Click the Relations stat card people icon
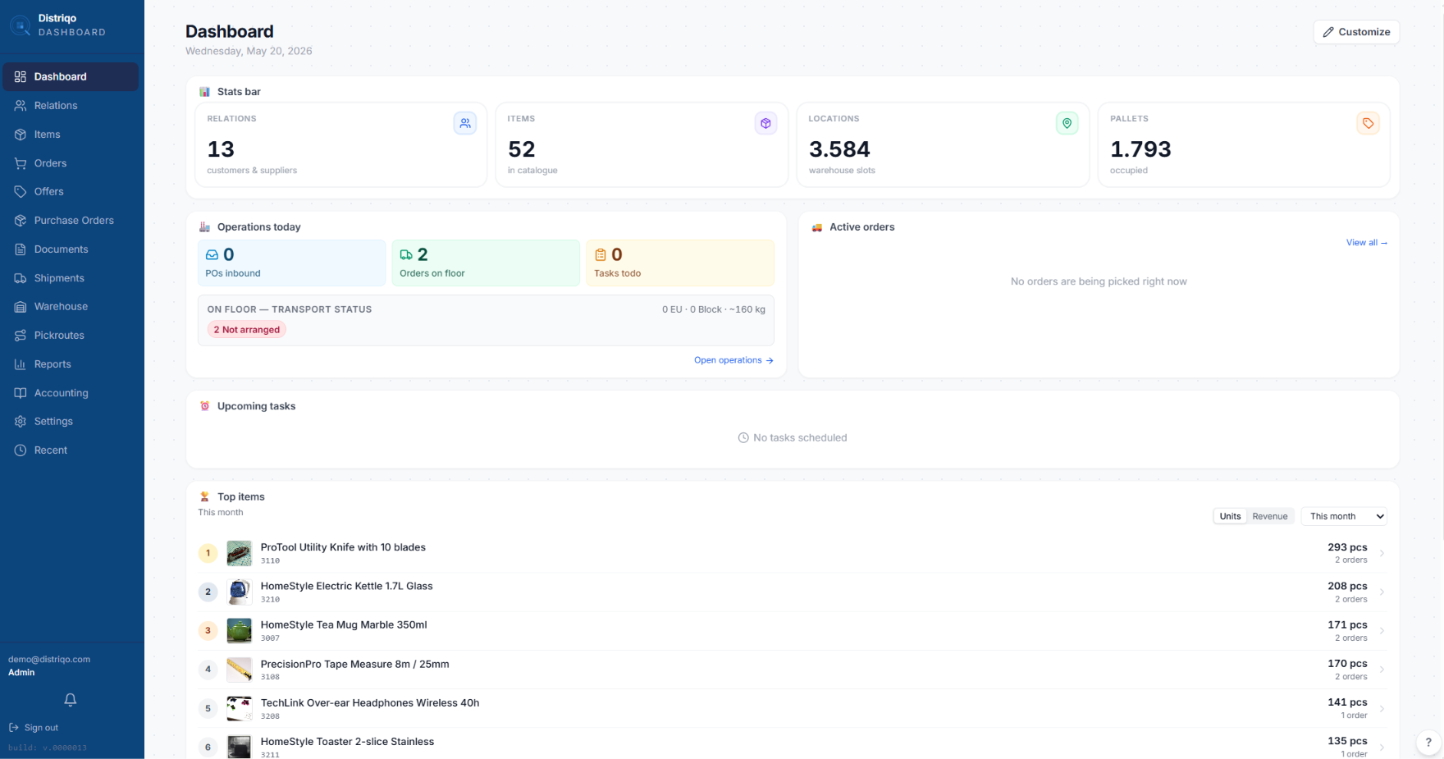Image resolution: width=1444 pixels, height=759 pixels. click(465, 124)
